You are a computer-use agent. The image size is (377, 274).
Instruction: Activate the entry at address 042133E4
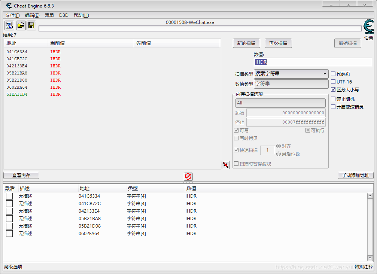[x=9, y=211]
